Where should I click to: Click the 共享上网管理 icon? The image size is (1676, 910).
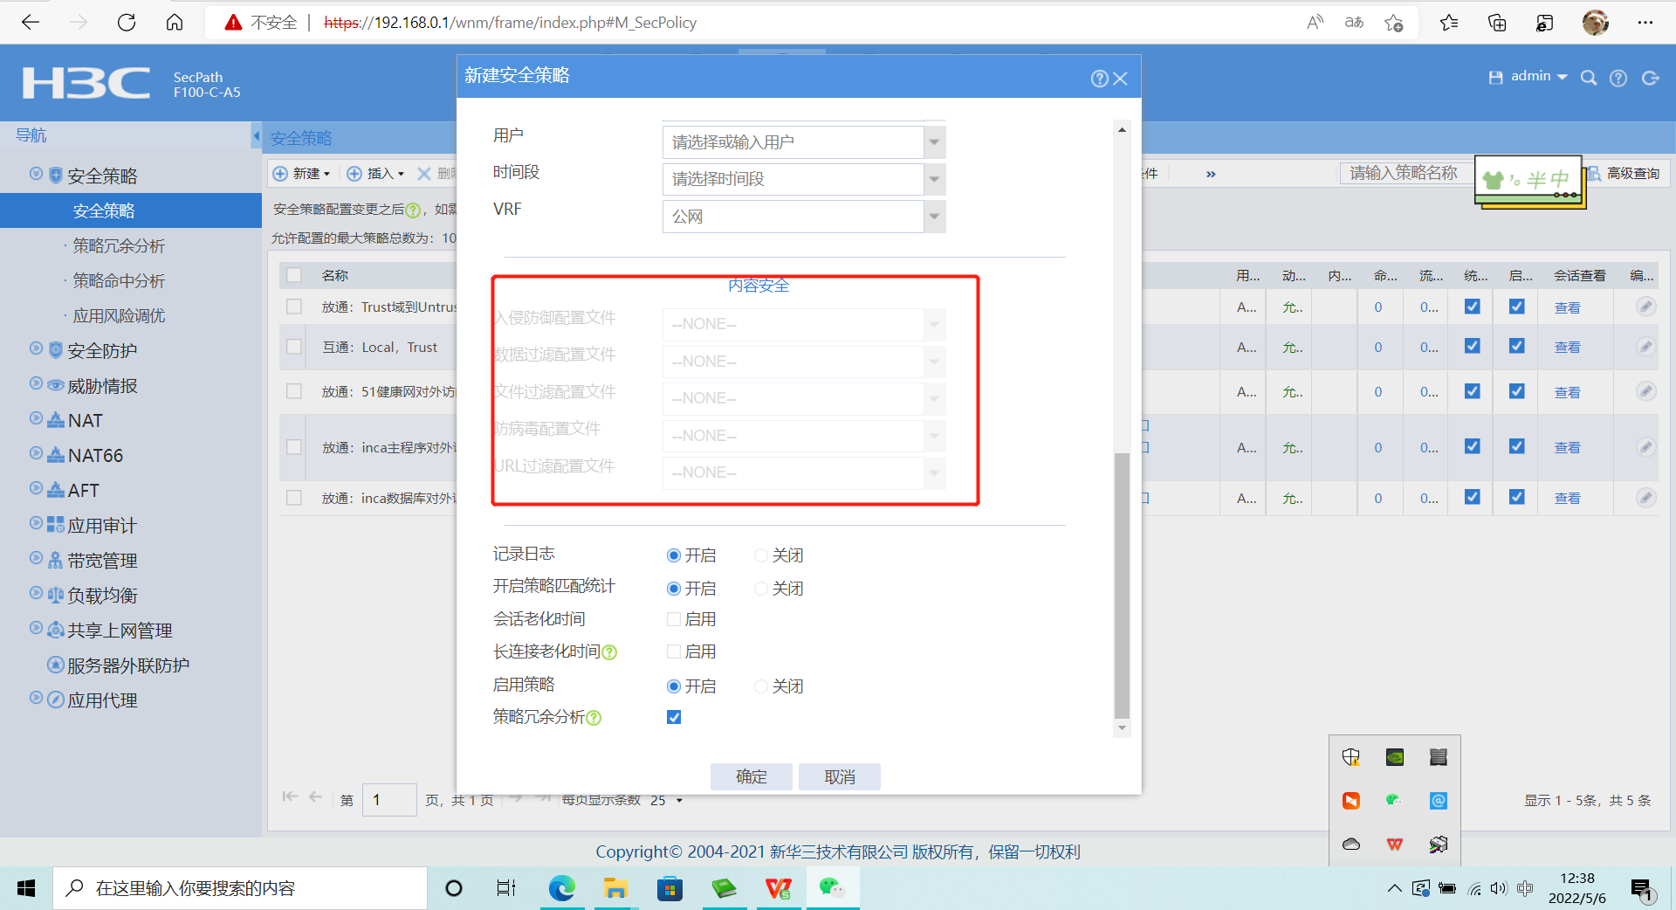pos(56,630)
